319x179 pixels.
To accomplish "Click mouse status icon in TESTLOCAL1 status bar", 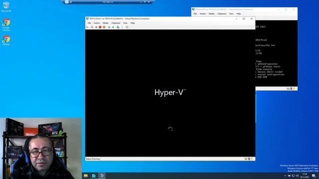I will point(249,159).
